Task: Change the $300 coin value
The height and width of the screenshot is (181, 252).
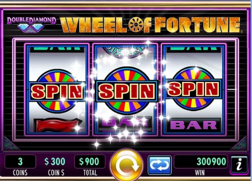Action: (x=55, y=162)
